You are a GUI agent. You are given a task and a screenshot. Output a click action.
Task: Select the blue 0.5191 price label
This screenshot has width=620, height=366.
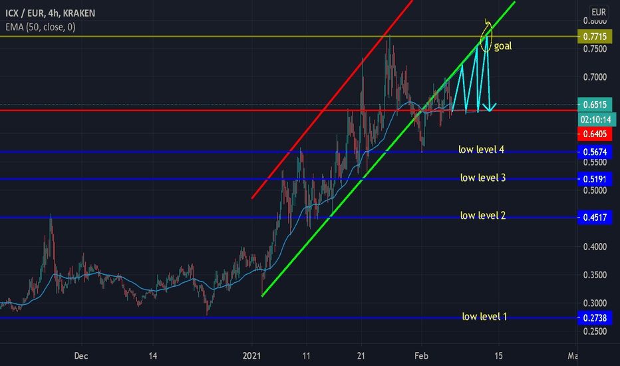point(595,179)
